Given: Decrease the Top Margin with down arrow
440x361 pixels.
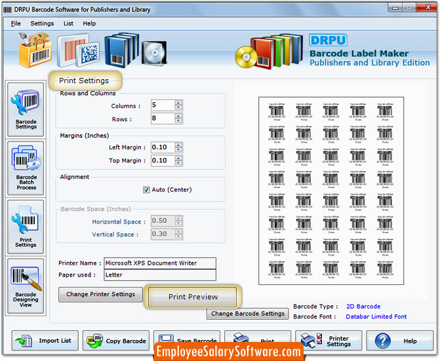Looking at the screenshot, I should [178, 163].
